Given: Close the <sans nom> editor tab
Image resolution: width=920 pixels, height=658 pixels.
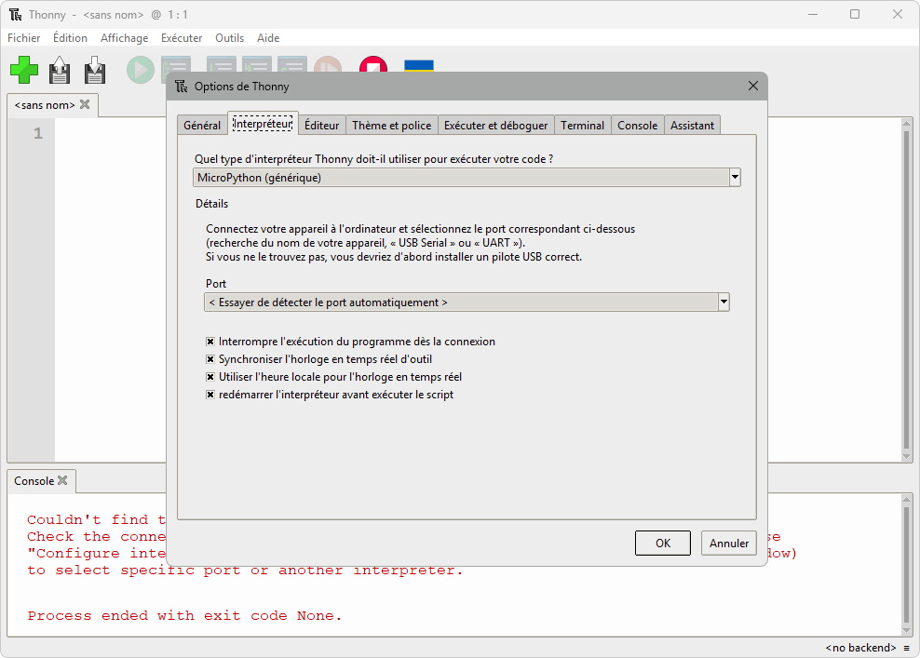Looking at the screenshot, I should [85, 104].
